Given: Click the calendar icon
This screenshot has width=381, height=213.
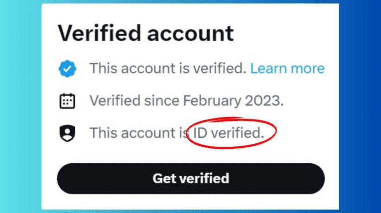Looking at the screenshot, I should tap(67, 101).
